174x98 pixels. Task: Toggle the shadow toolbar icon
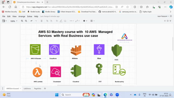(65, 21)
